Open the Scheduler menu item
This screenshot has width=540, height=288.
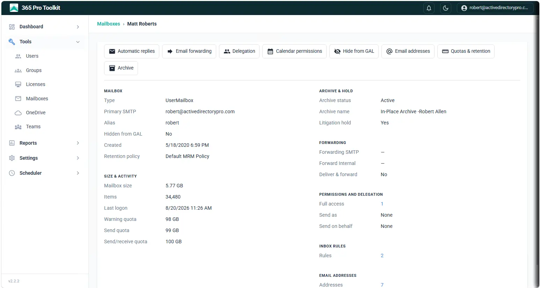[45, 173]
